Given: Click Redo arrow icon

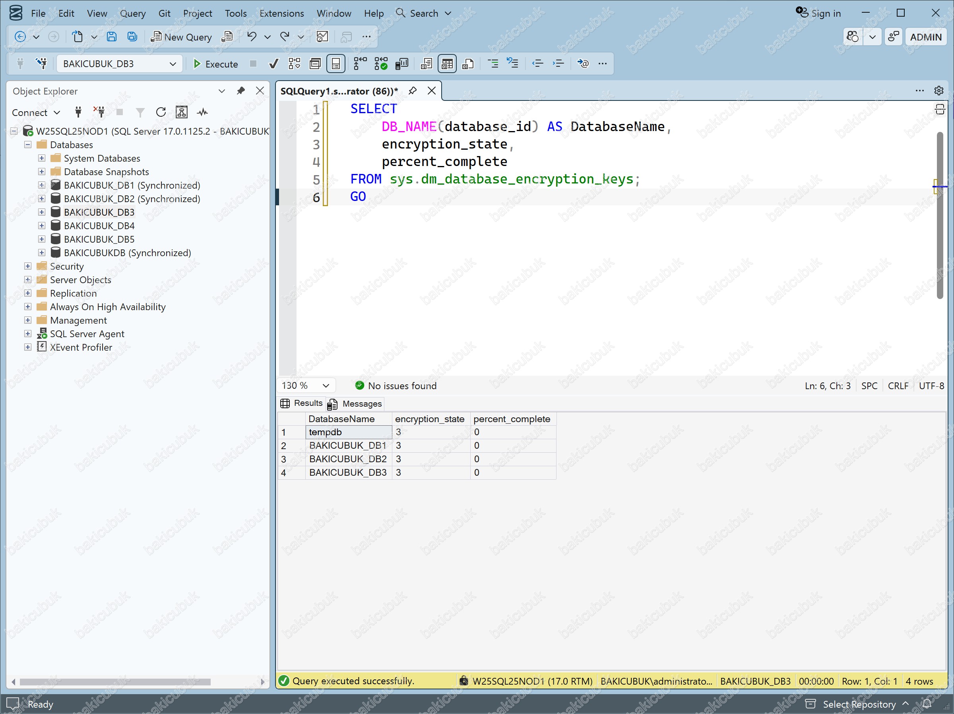Looking at the screenshot, I should [285, 37].
